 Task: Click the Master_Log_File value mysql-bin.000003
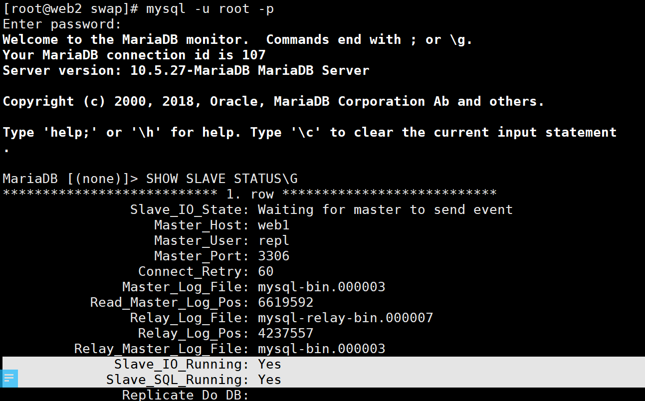coord(322,287)
